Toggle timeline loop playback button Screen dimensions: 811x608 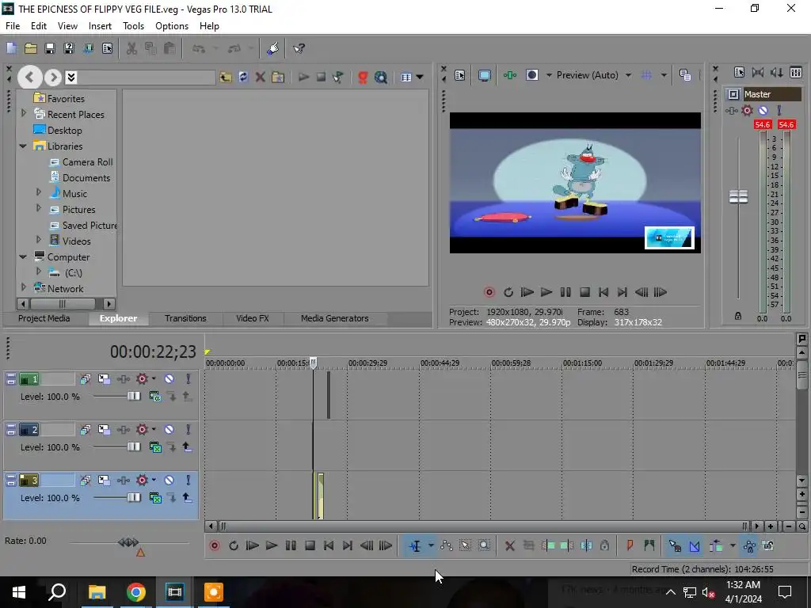click(x=234, y=545)
